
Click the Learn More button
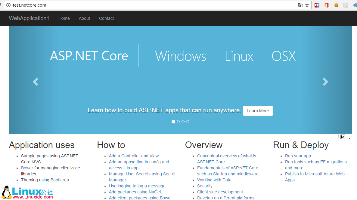click(x=258, y=111)
